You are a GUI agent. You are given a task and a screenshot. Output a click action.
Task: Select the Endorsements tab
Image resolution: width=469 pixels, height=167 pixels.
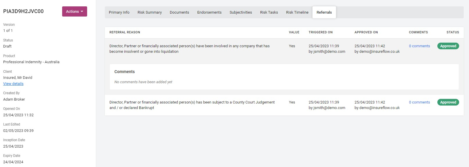tap(209, 12)
